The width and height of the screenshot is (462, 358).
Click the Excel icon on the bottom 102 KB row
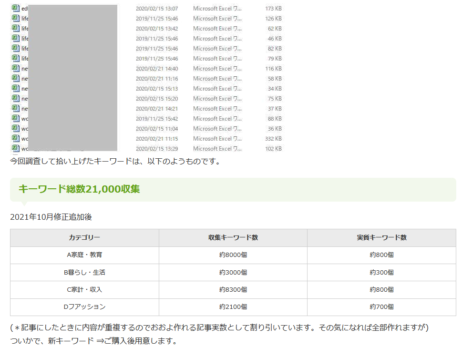click(14, 148)
